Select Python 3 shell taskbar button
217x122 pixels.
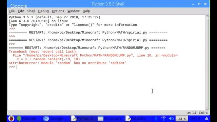pyautogui.click(x=83, y=119)
